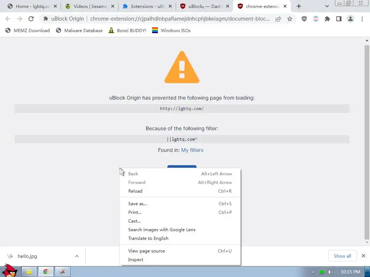This screenshot has width=370, height=277.
Task: Click the vertical scrollbar thumb
Action: pyautogui.click(x=367, y=141)
